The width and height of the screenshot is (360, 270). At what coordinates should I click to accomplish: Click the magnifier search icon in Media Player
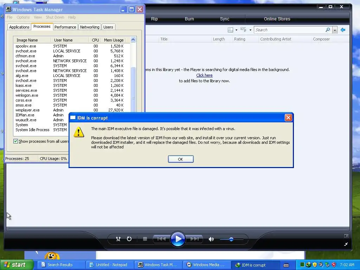pyautogui.click(x=328, y=30)
